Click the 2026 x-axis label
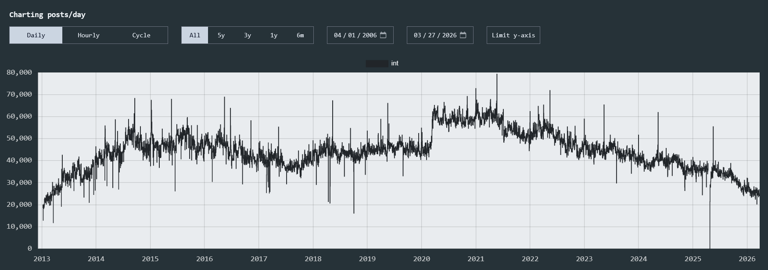Image resolution: width=768 pixels, height=270 pixels. click(747, 259)
